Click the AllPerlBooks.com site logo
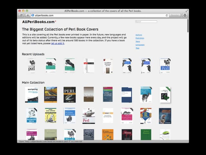Image resolution: width=206 pixels, height=155 pixels. tap(38, 22)
